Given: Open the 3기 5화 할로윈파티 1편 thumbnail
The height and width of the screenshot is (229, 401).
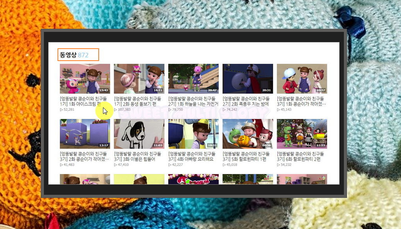Looking at the screenshot, I should (x=248, y=134).
